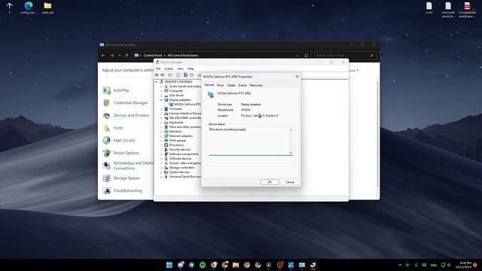Open Device Manager File menu

[158, 69]
